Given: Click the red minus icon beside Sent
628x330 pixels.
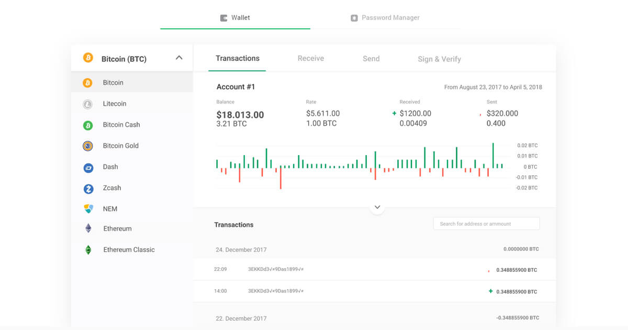Looking at the screenshot, I should [x=480, y=115].
